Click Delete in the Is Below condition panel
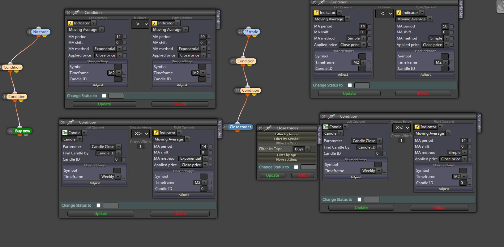Screen dimensions: 504x248 tap(423, 94)
